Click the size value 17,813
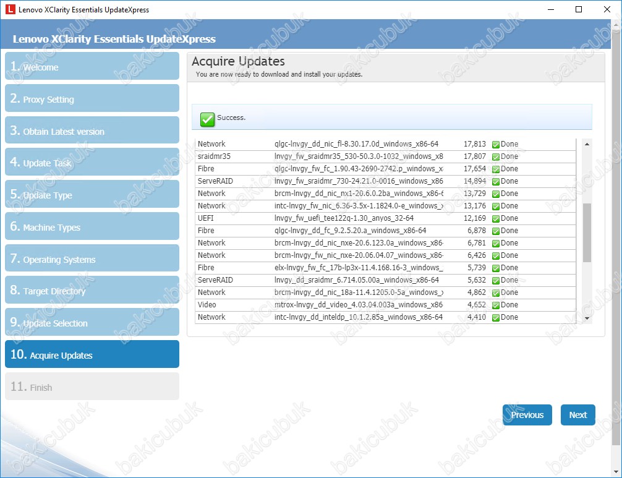 (475, 144)
